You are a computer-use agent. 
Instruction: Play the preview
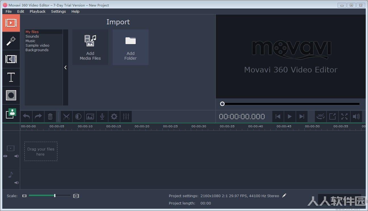click(x=290, y=117)
